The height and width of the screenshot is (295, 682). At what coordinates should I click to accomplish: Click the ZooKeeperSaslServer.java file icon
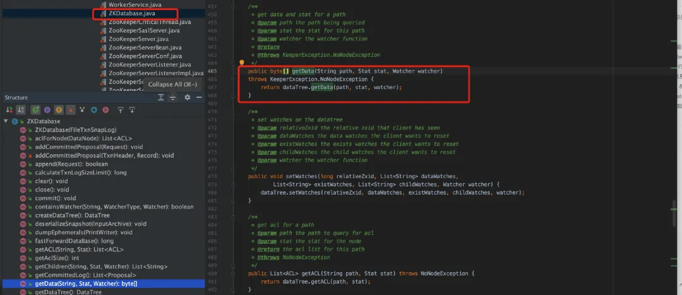(x=103, y=30)
